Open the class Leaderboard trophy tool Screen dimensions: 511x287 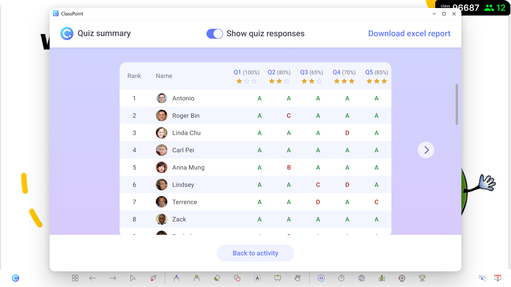(x=421, y=278)
